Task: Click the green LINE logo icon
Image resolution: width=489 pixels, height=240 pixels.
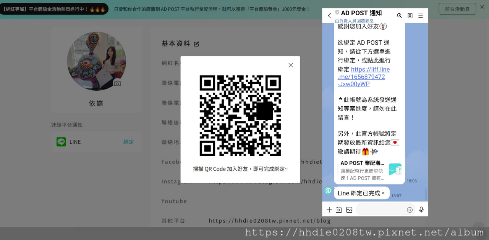Action: [61, 142]
